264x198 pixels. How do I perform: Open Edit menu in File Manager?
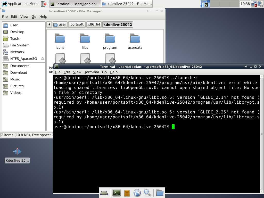coord(14,17)
